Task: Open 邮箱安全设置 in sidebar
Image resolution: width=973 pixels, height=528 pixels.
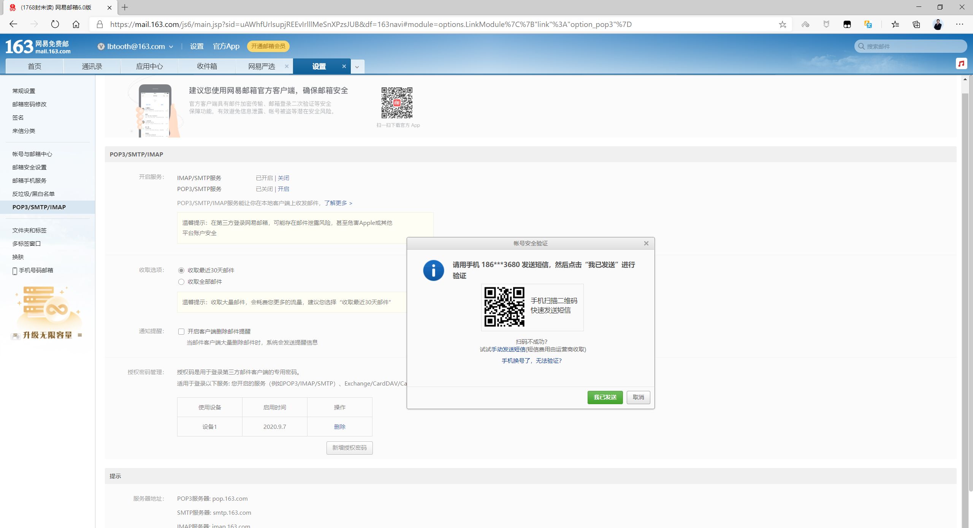Action: pyautogui.click(x=29, y=167)
